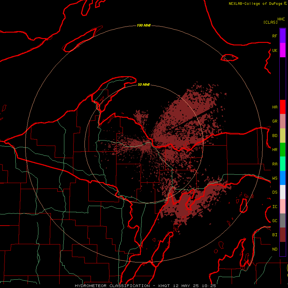Click the "KMQT" radar site identifier
The image size is (288, 288).
(164, 286)
